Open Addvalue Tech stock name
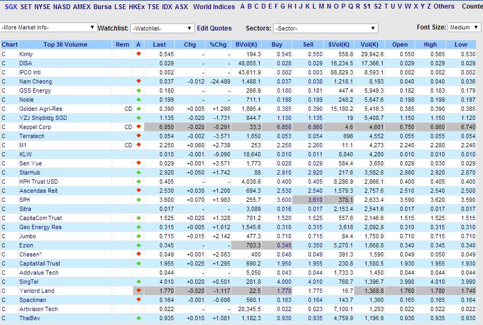 click(x=39, y=273)
